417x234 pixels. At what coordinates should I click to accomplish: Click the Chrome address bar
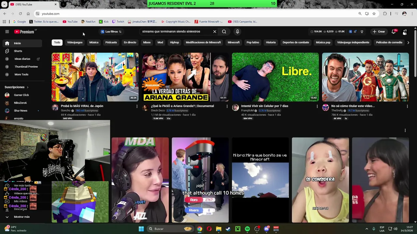[195, 14]
